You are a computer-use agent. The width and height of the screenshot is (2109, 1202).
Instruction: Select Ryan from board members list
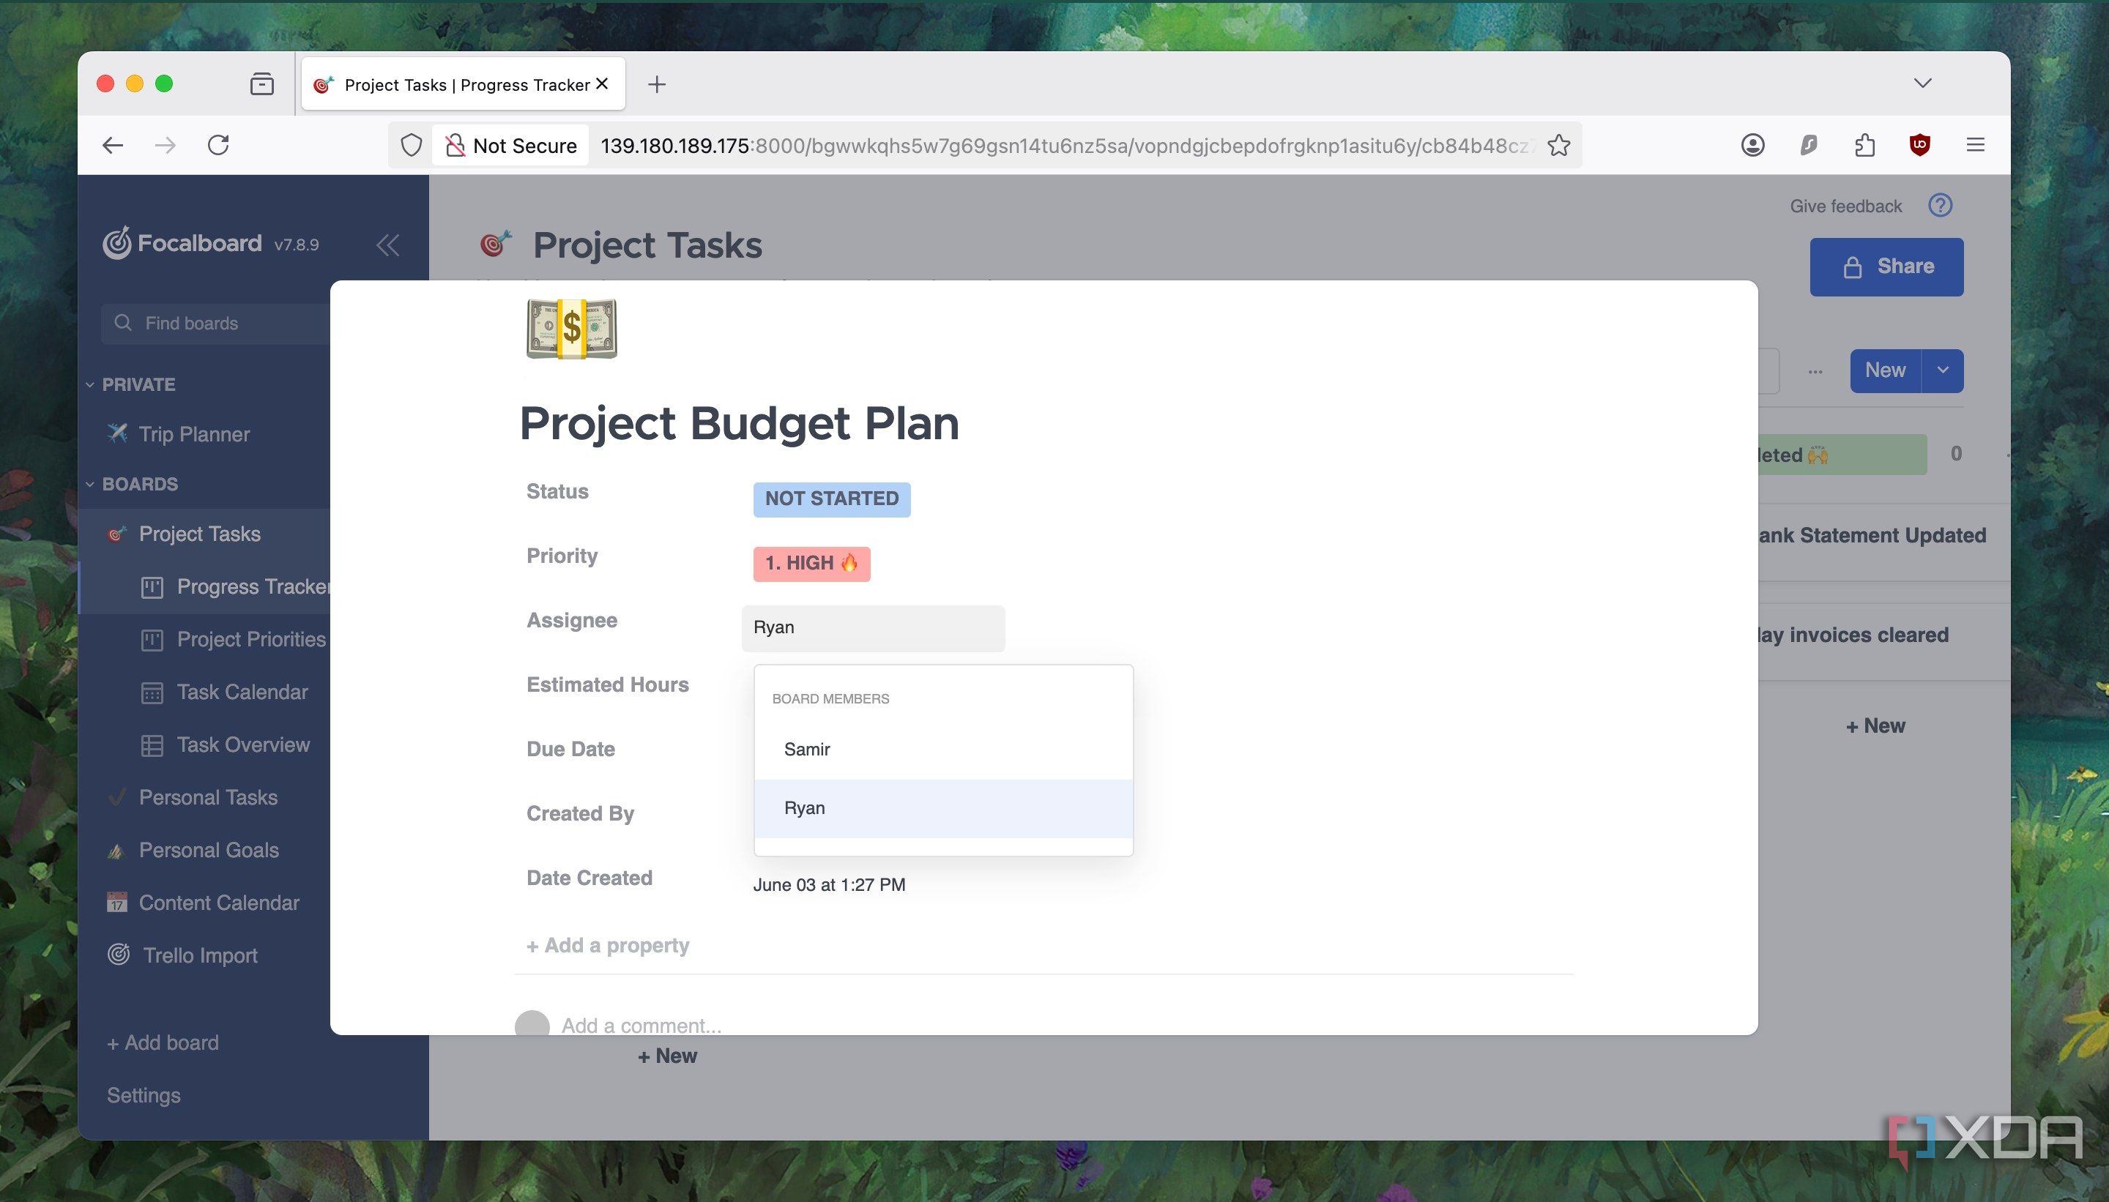coord(943,808)
